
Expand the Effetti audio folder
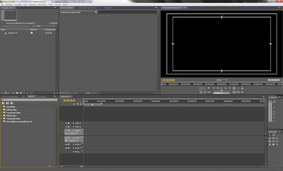[2, 110]
